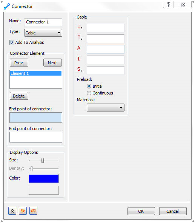Select the Initial preload radio button
195x223 pixels.
[x=89, y=86]
